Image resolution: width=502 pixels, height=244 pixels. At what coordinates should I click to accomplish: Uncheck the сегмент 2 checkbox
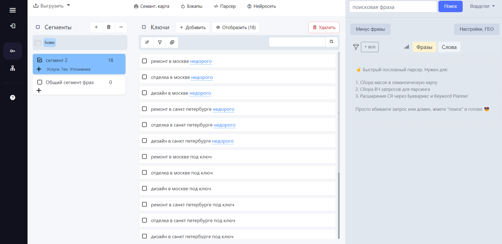40,60
